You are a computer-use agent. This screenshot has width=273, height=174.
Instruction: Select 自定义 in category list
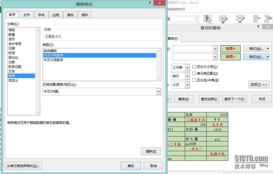coord(21,80)
